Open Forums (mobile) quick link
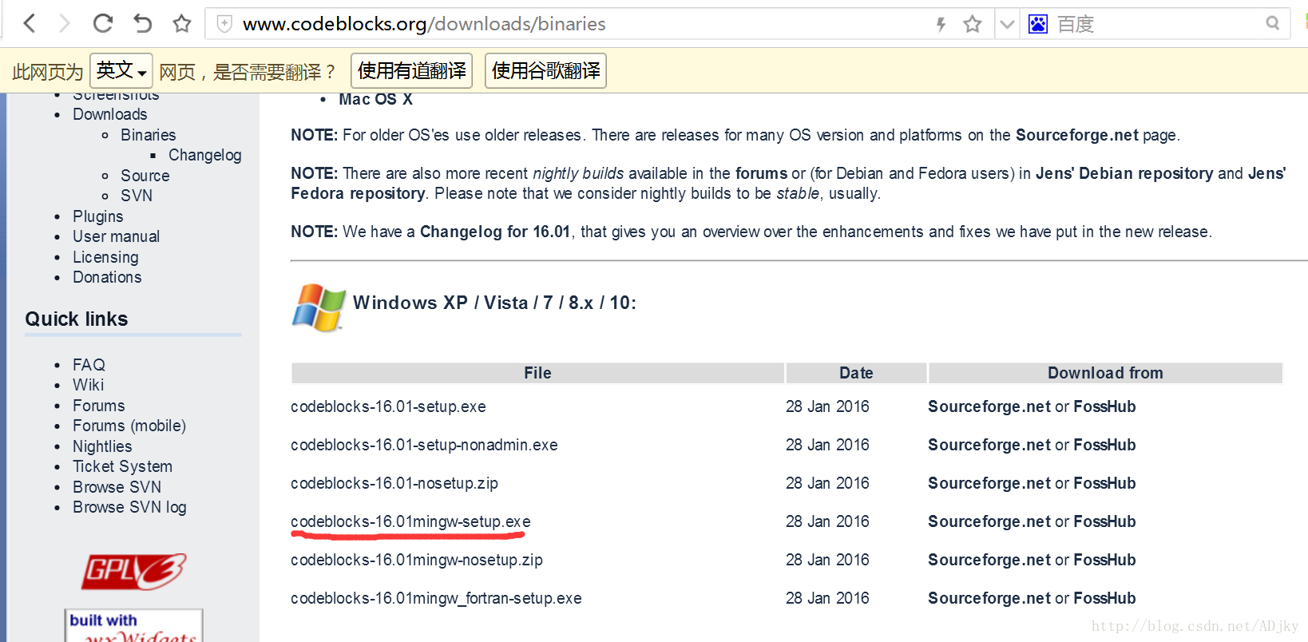 coord(129,426)
